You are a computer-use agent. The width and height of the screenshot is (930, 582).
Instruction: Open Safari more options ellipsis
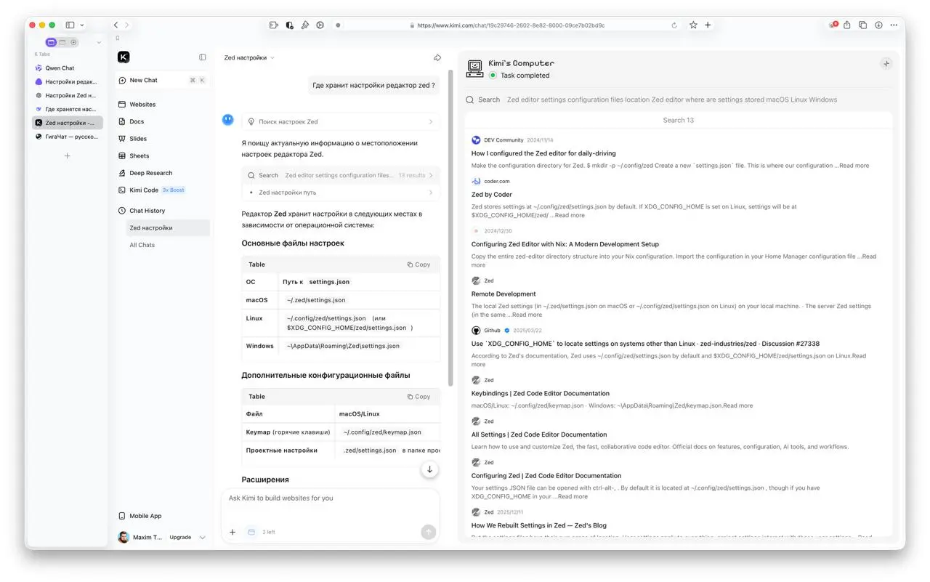(894, 25)
